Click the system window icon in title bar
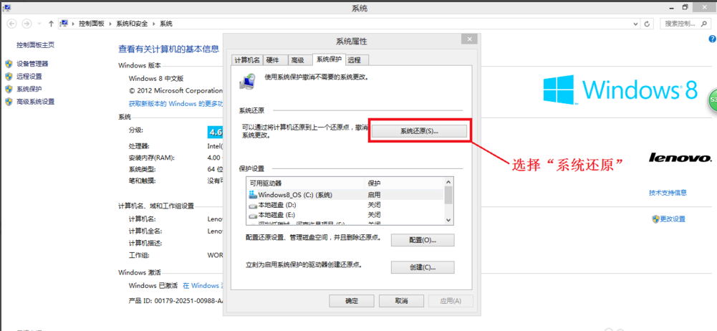 (8, 7)
